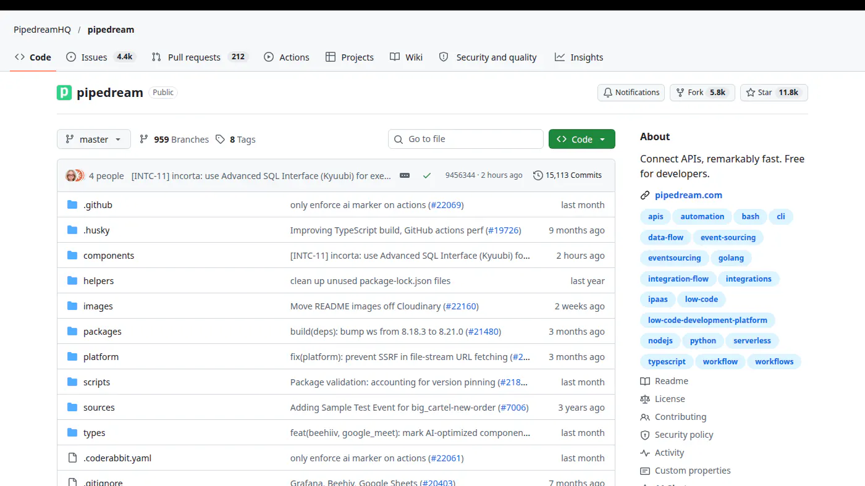This screenshot has width=865, height=486.
Task: Click the Notifications bell button
Action: pos(631,93)
